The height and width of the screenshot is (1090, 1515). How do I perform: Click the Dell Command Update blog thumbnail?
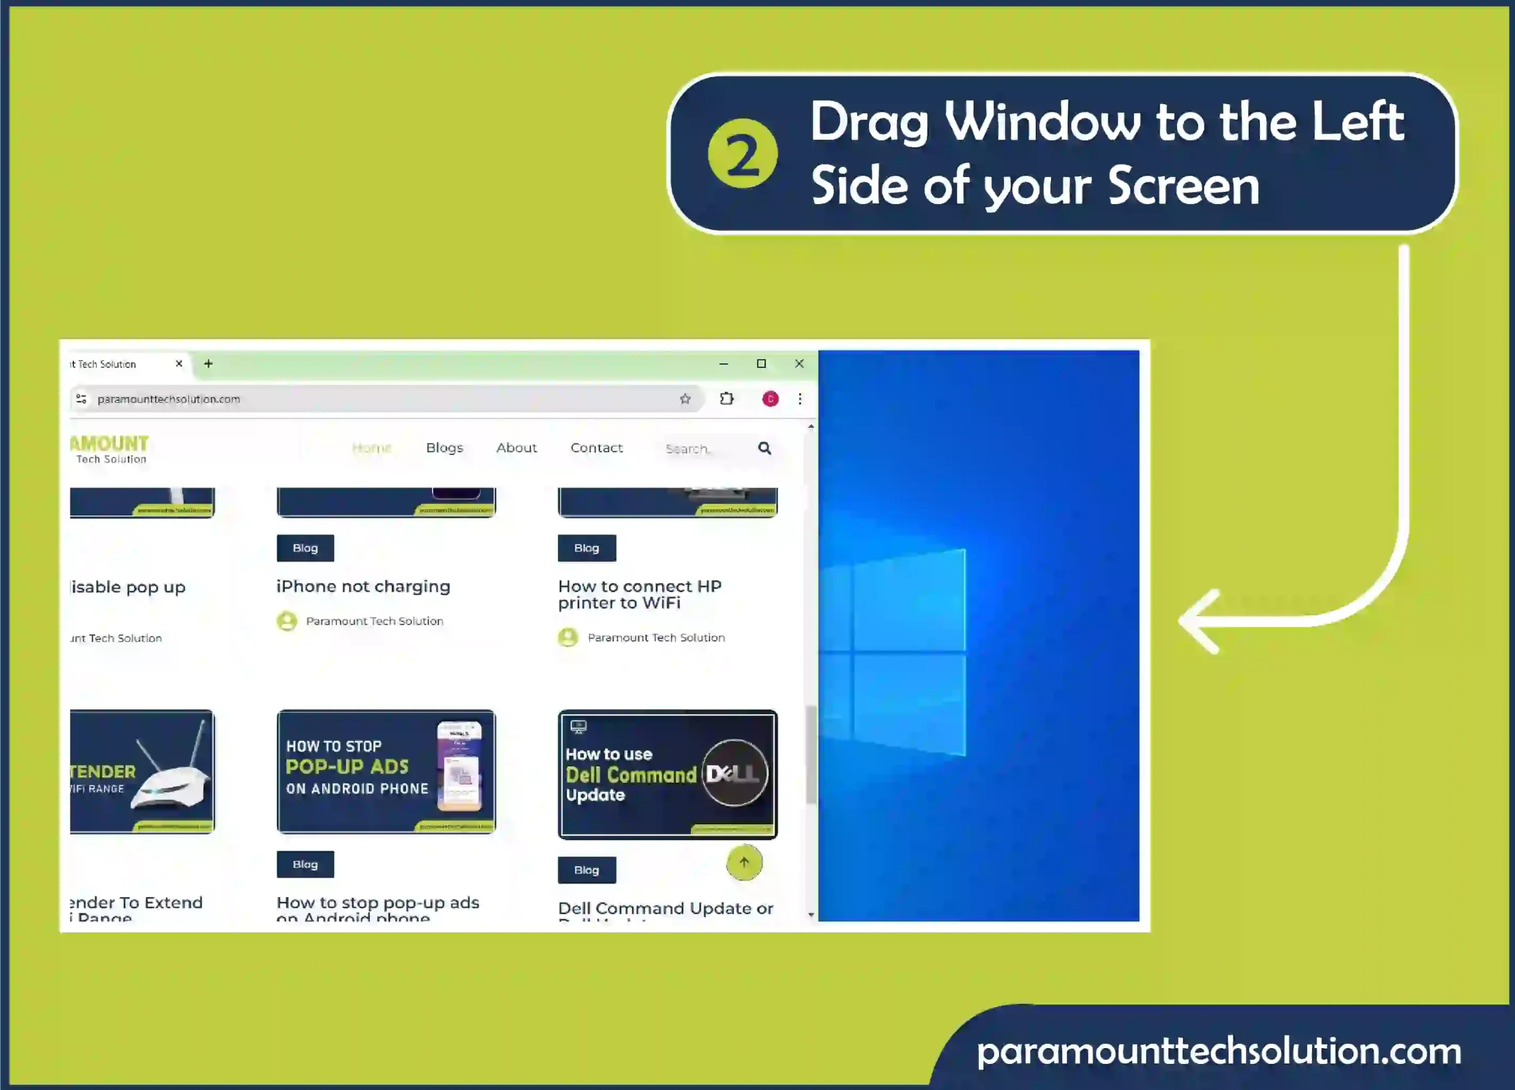pos(667,772)
